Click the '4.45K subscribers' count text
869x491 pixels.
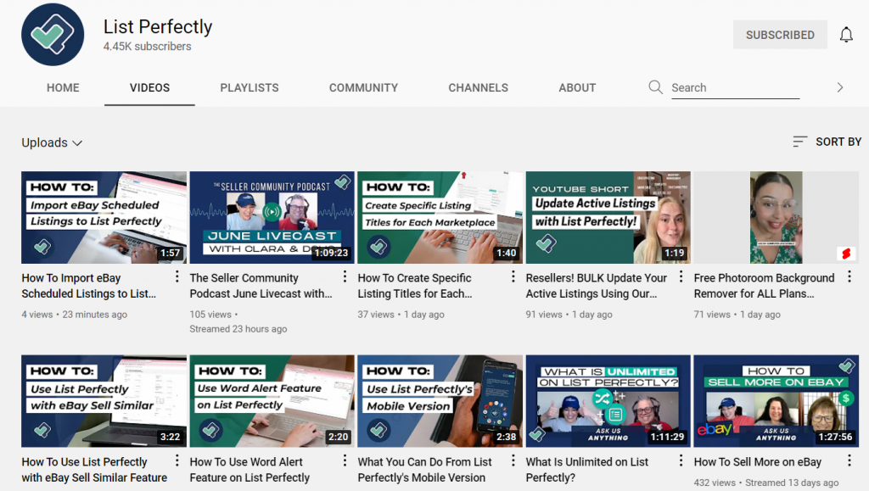[x=147, y=47]
